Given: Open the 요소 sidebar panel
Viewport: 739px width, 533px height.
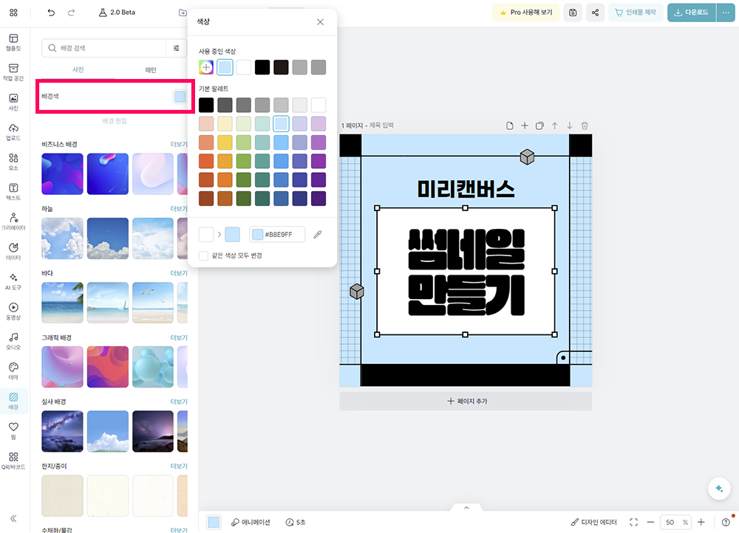Looking at the screenshot, I should [x=13, y=162].
